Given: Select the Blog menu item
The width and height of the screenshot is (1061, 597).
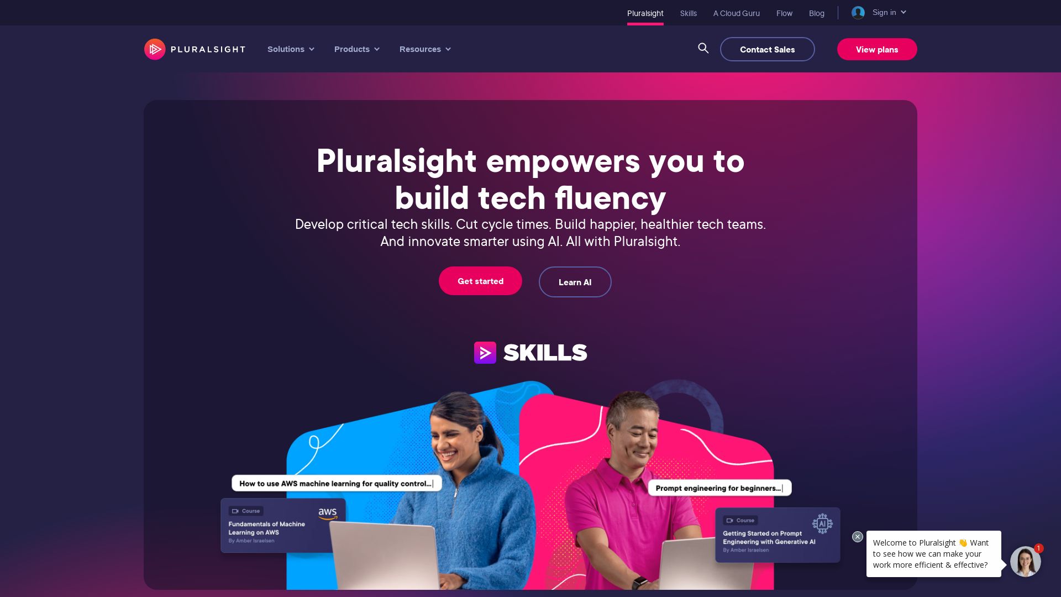Looking at the screenshot, I should tap(817, 13).
